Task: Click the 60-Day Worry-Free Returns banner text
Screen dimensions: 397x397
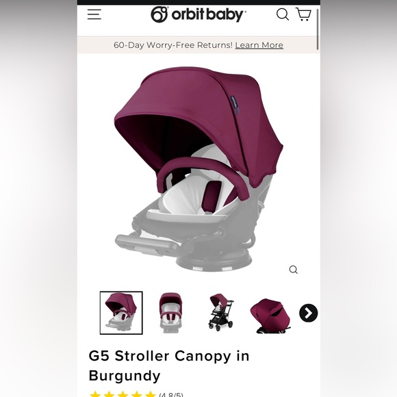Action: click(173, 45)
